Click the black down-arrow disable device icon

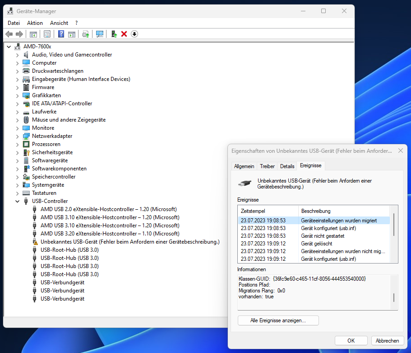click(134, 34)
